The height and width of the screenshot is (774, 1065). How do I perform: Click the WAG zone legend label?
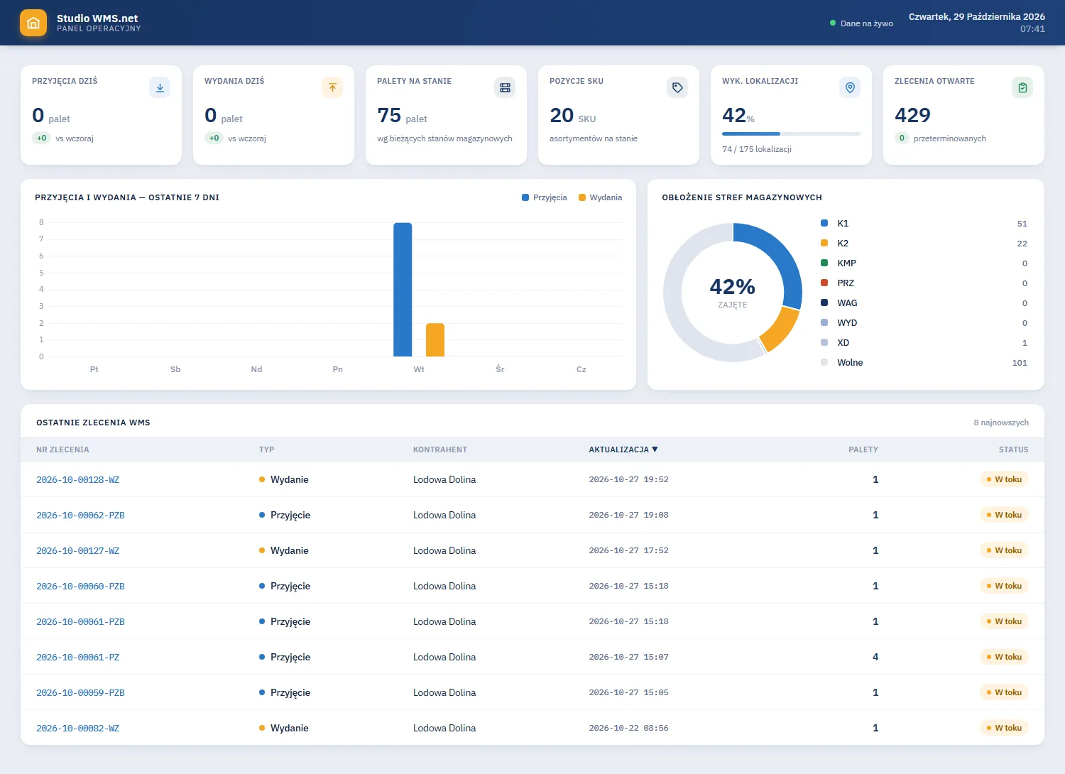tap(847, 302)
